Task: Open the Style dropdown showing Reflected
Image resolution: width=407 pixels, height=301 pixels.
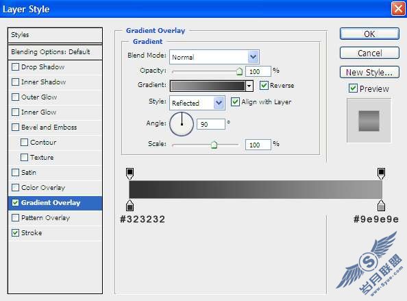Action: (197, 103)
